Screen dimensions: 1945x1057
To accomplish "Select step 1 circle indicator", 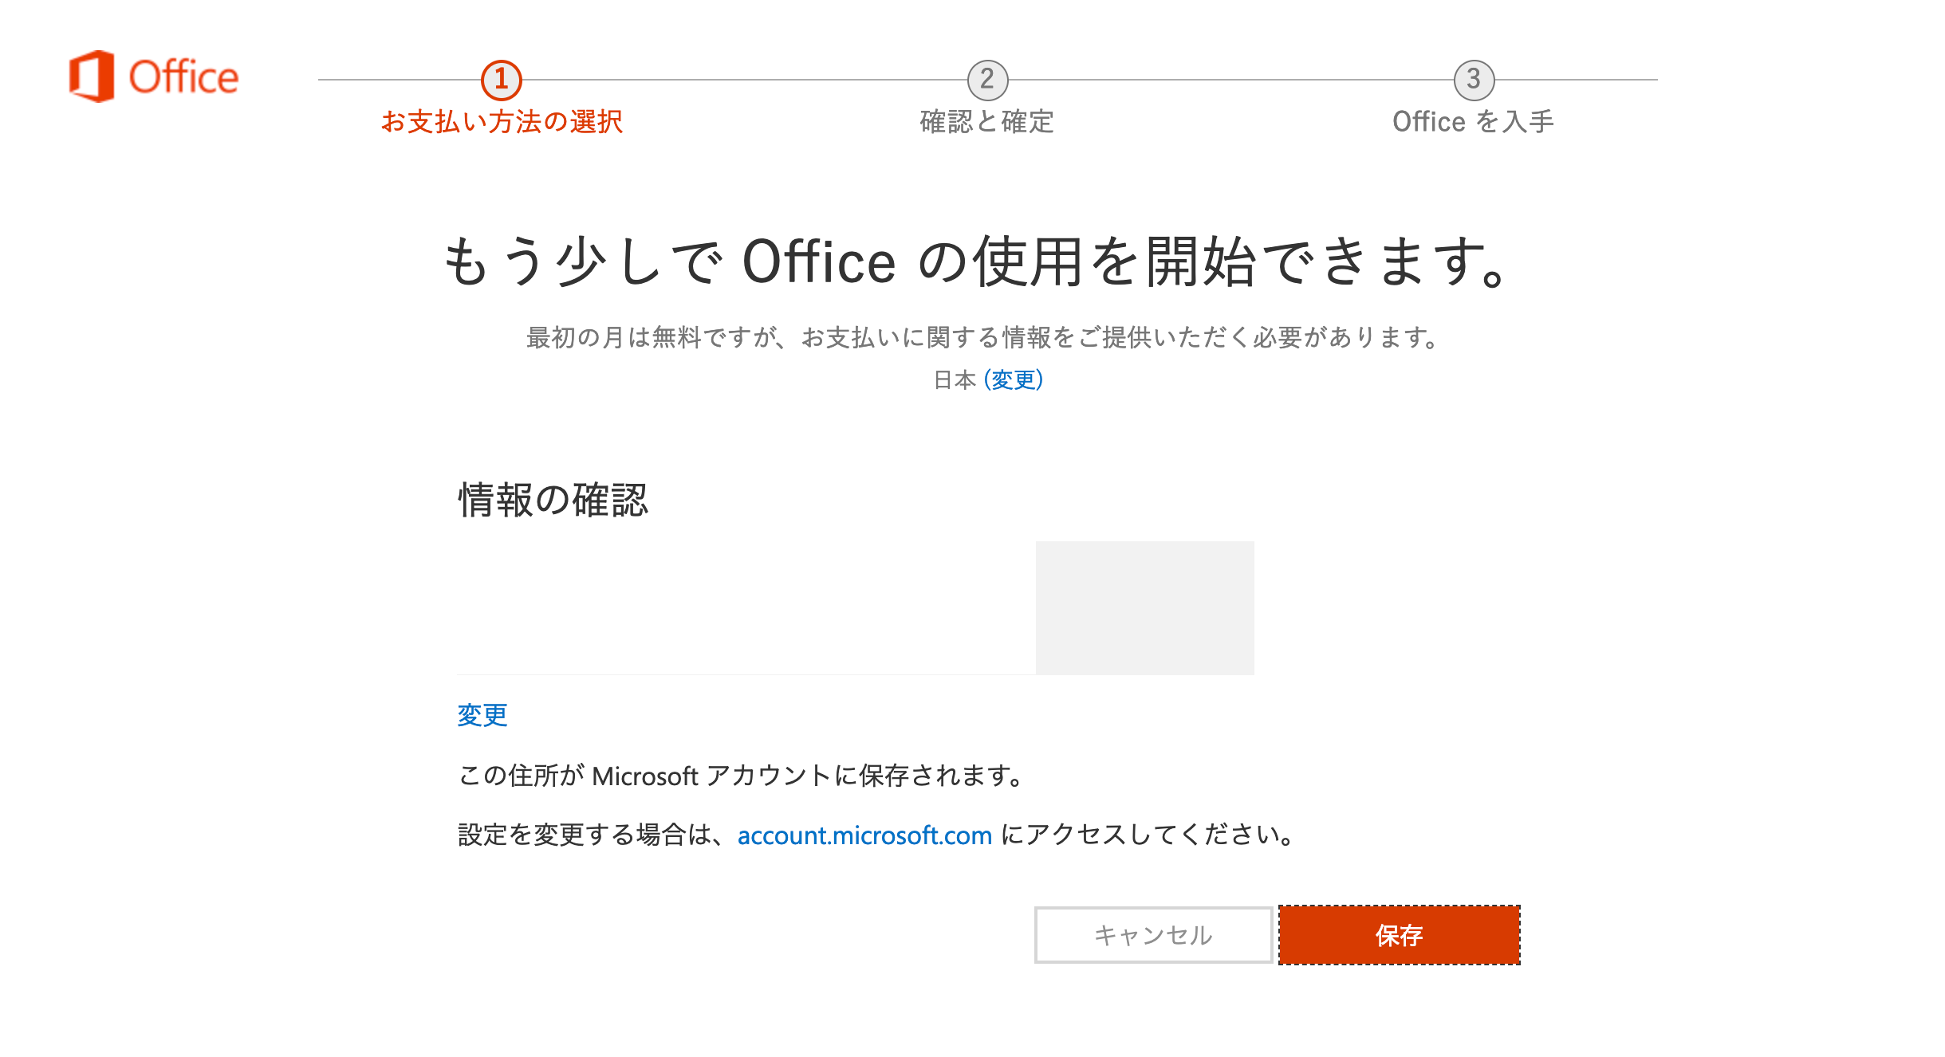I will tap(502, 80).
